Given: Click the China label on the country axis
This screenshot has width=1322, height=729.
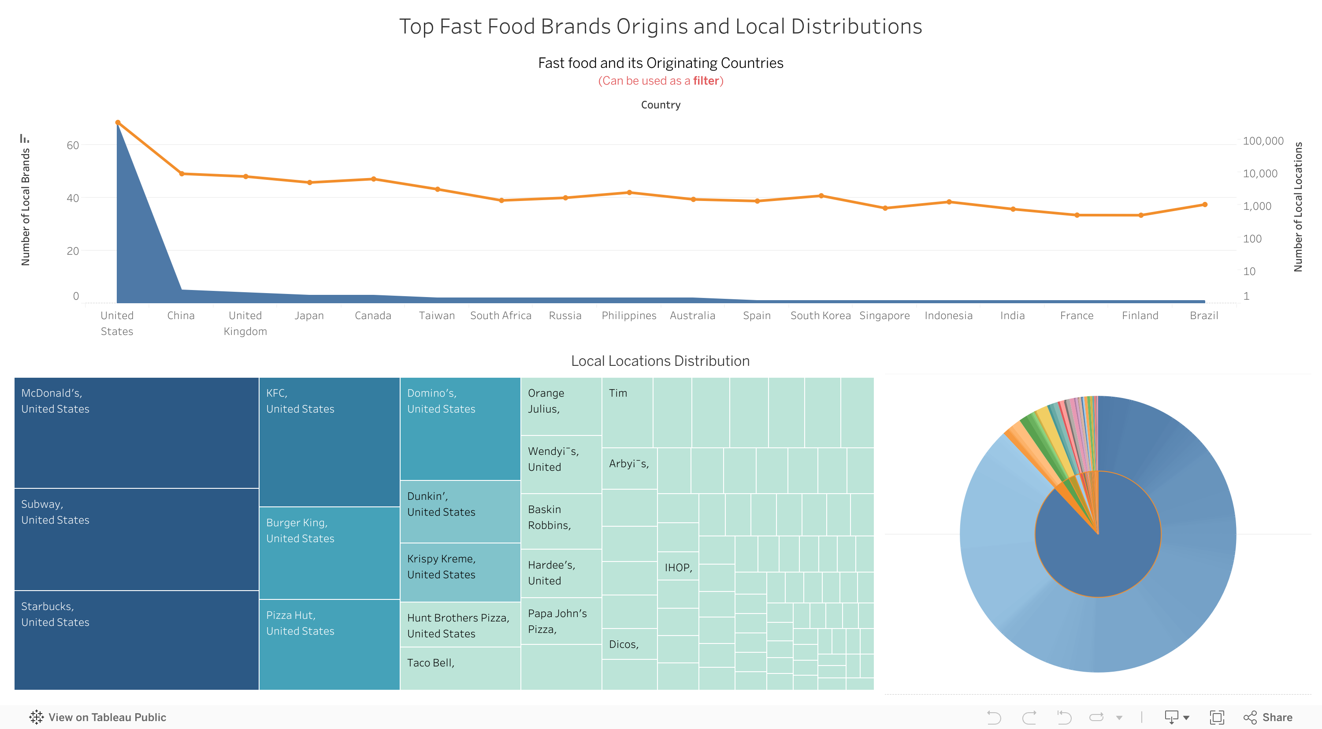Looking at the screenshot, I should click(181, 315).
